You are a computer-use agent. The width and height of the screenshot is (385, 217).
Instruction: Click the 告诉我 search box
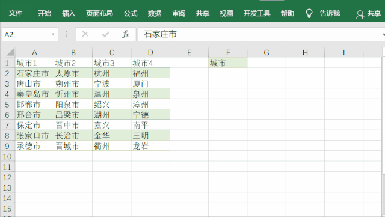tap(330, 13)
